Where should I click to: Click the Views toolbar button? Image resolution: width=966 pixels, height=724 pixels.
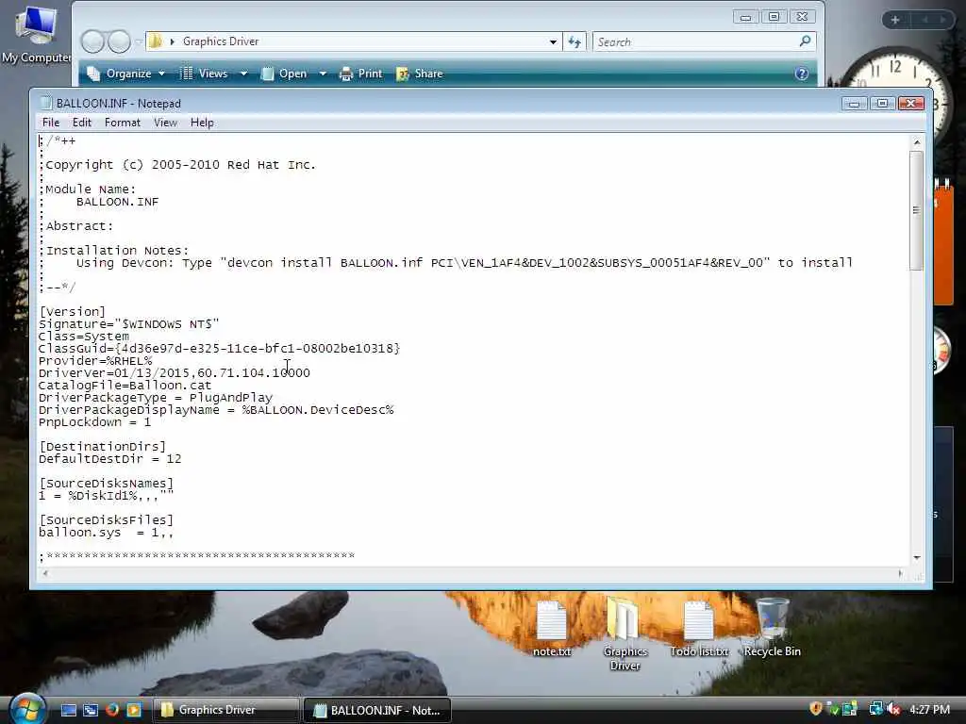click(x=205, y=74)
